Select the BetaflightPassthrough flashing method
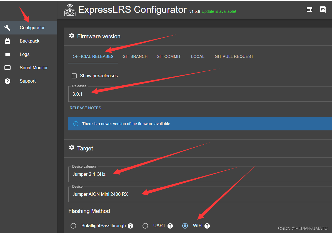This screenshot has width=332, height=233. pos(73,225)
